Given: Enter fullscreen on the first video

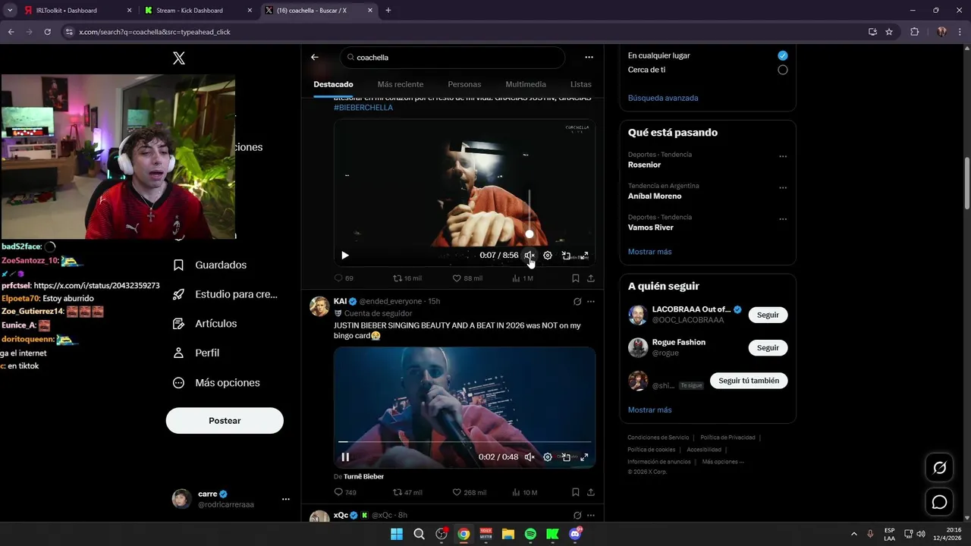Looking at the screenshot, I should [584, 256].
